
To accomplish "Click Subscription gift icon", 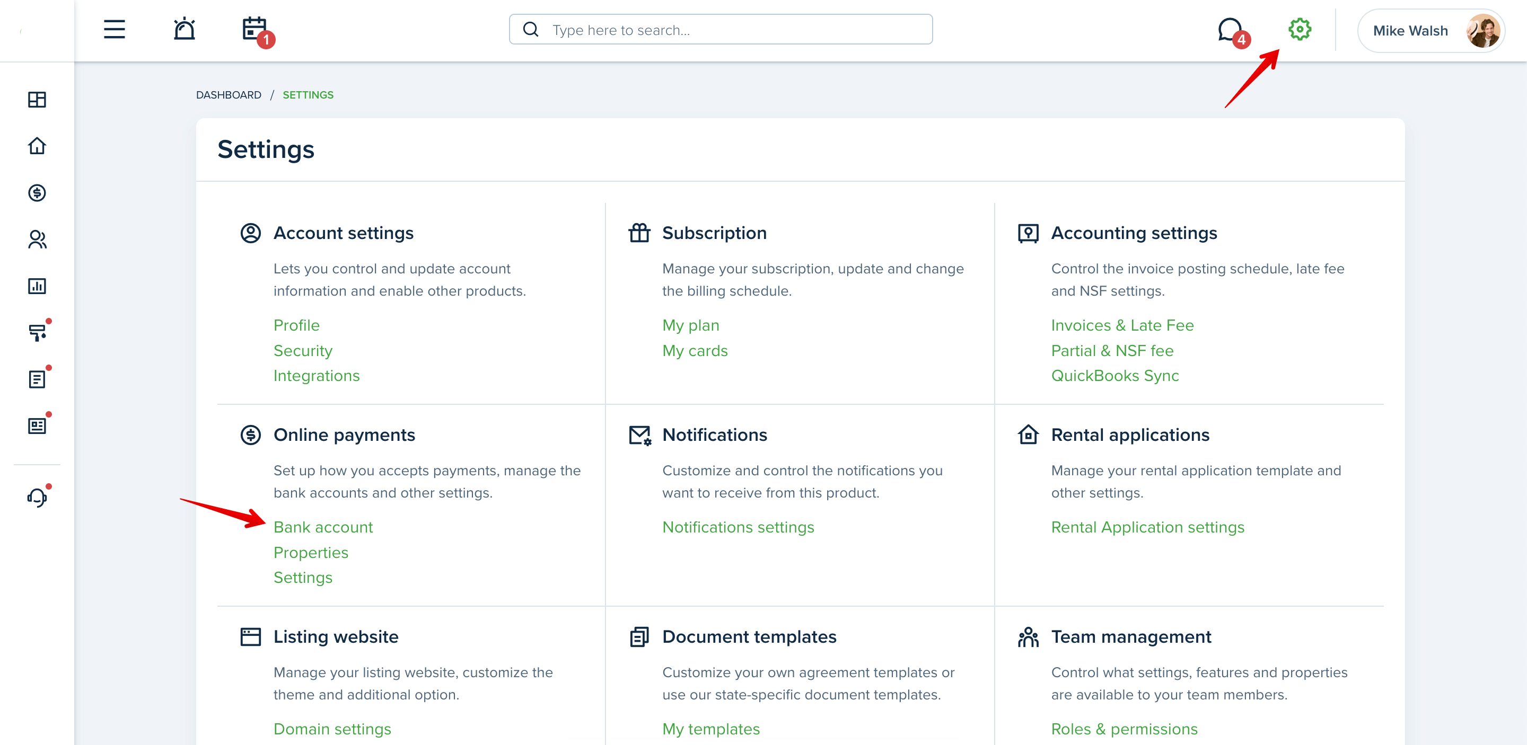I will (x=639, y=233).
